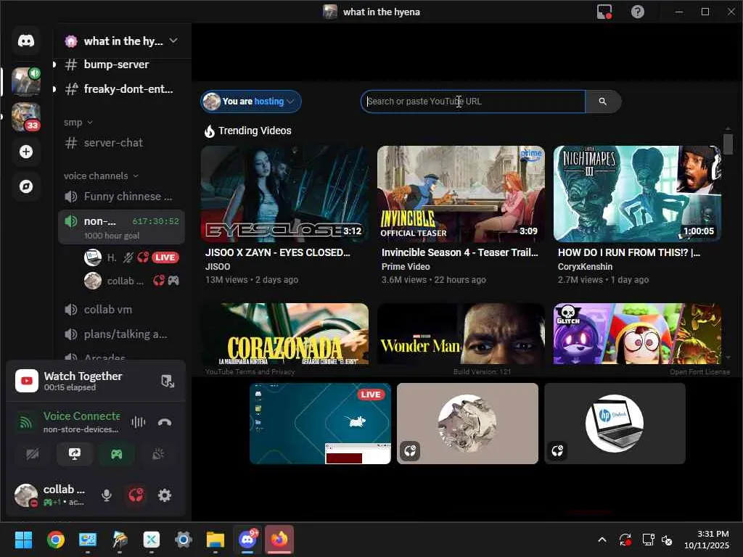Click user H. in voice channel list
Viewport: 743px width, 557px height.
133,257
